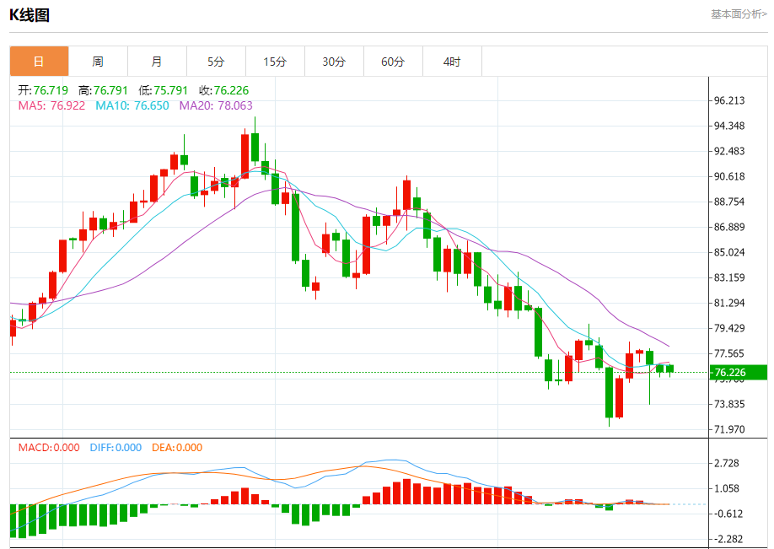Screen dimensions: 774x549
Task: Open the 5分 interval tab
Action: tap(216, 62)
